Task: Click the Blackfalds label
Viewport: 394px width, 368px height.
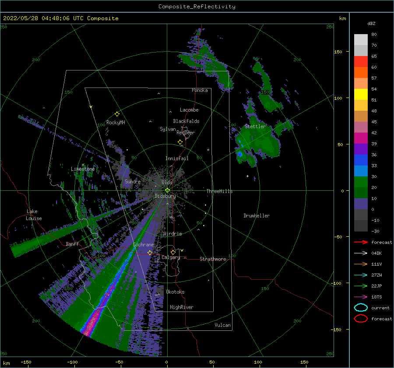Action: tap(186, 121)
